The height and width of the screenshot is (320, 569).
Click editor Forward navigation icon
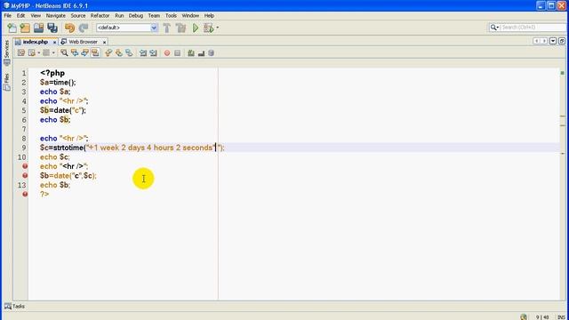point(46,53)
